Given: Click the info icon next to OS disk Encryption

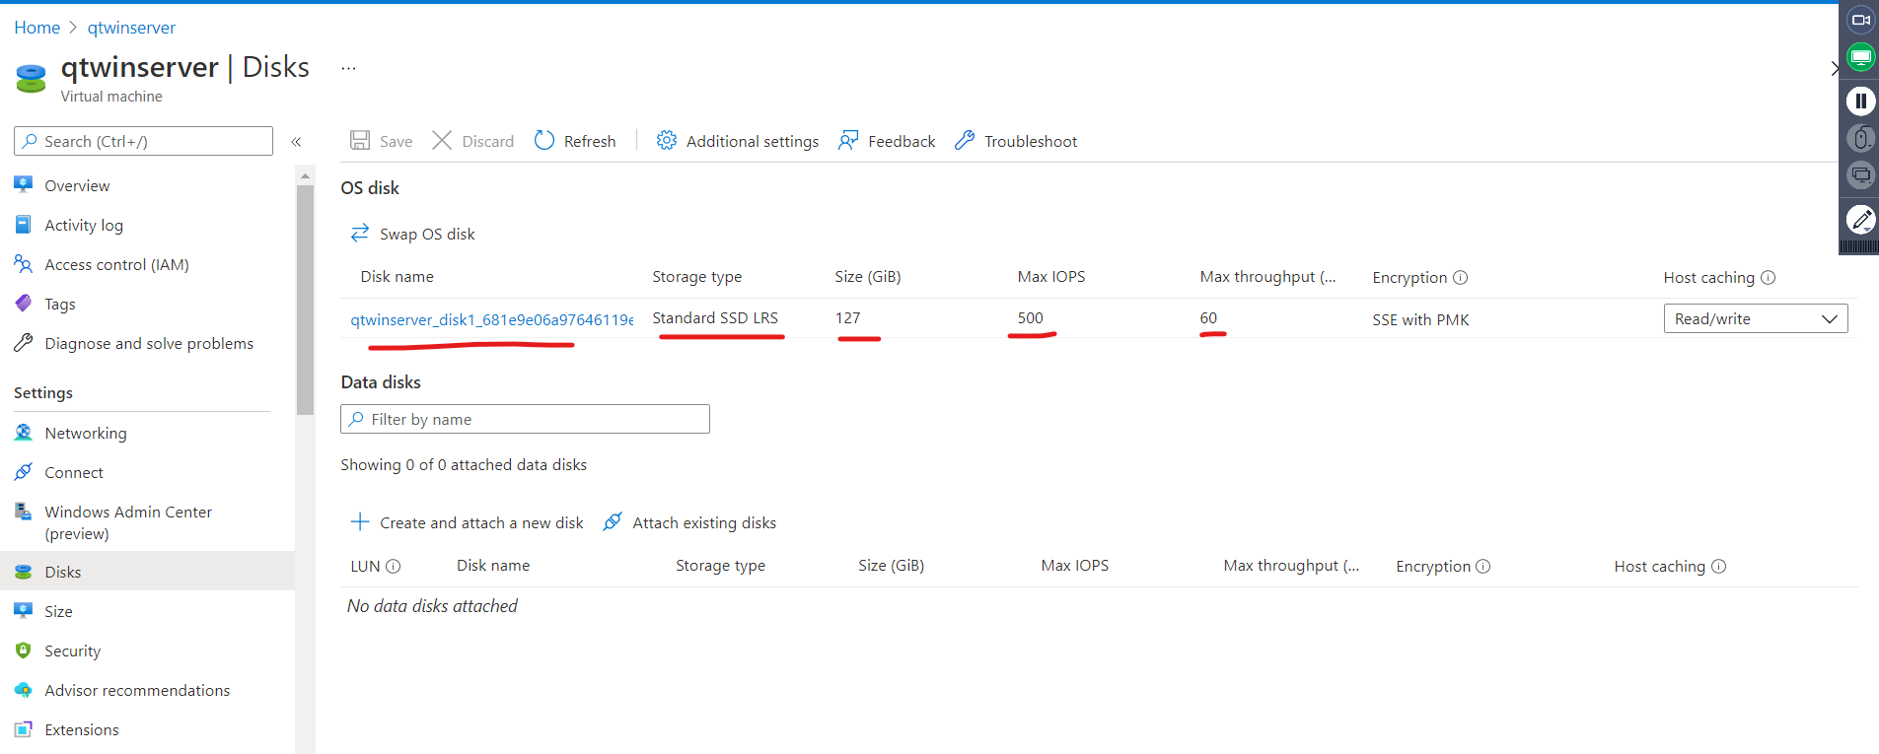Looking at the screenshot, I should point(1461,278).
